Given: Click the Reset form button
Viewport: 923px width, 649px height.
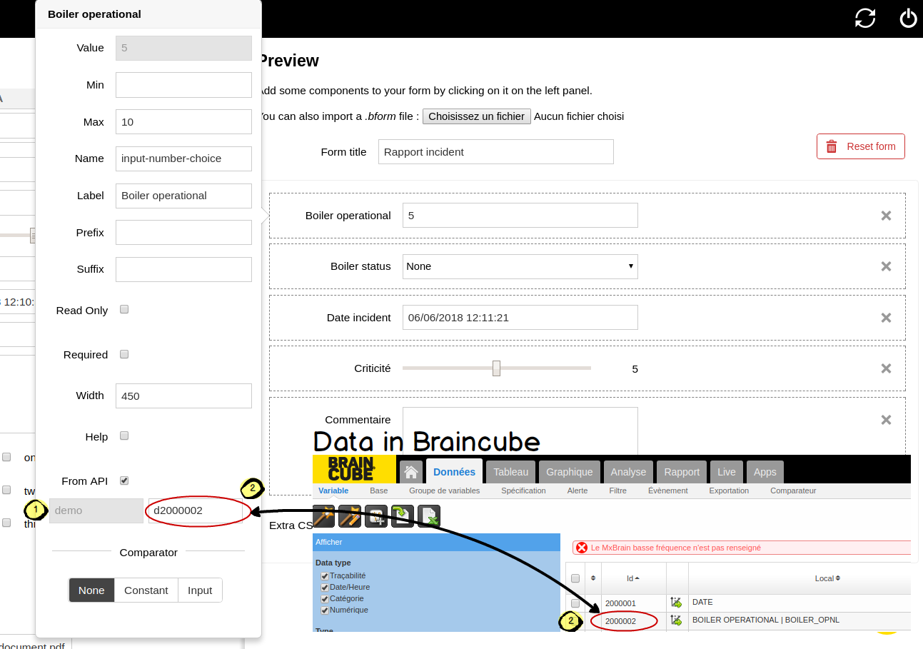Looking at the screenshot, I should coord(860,146).
